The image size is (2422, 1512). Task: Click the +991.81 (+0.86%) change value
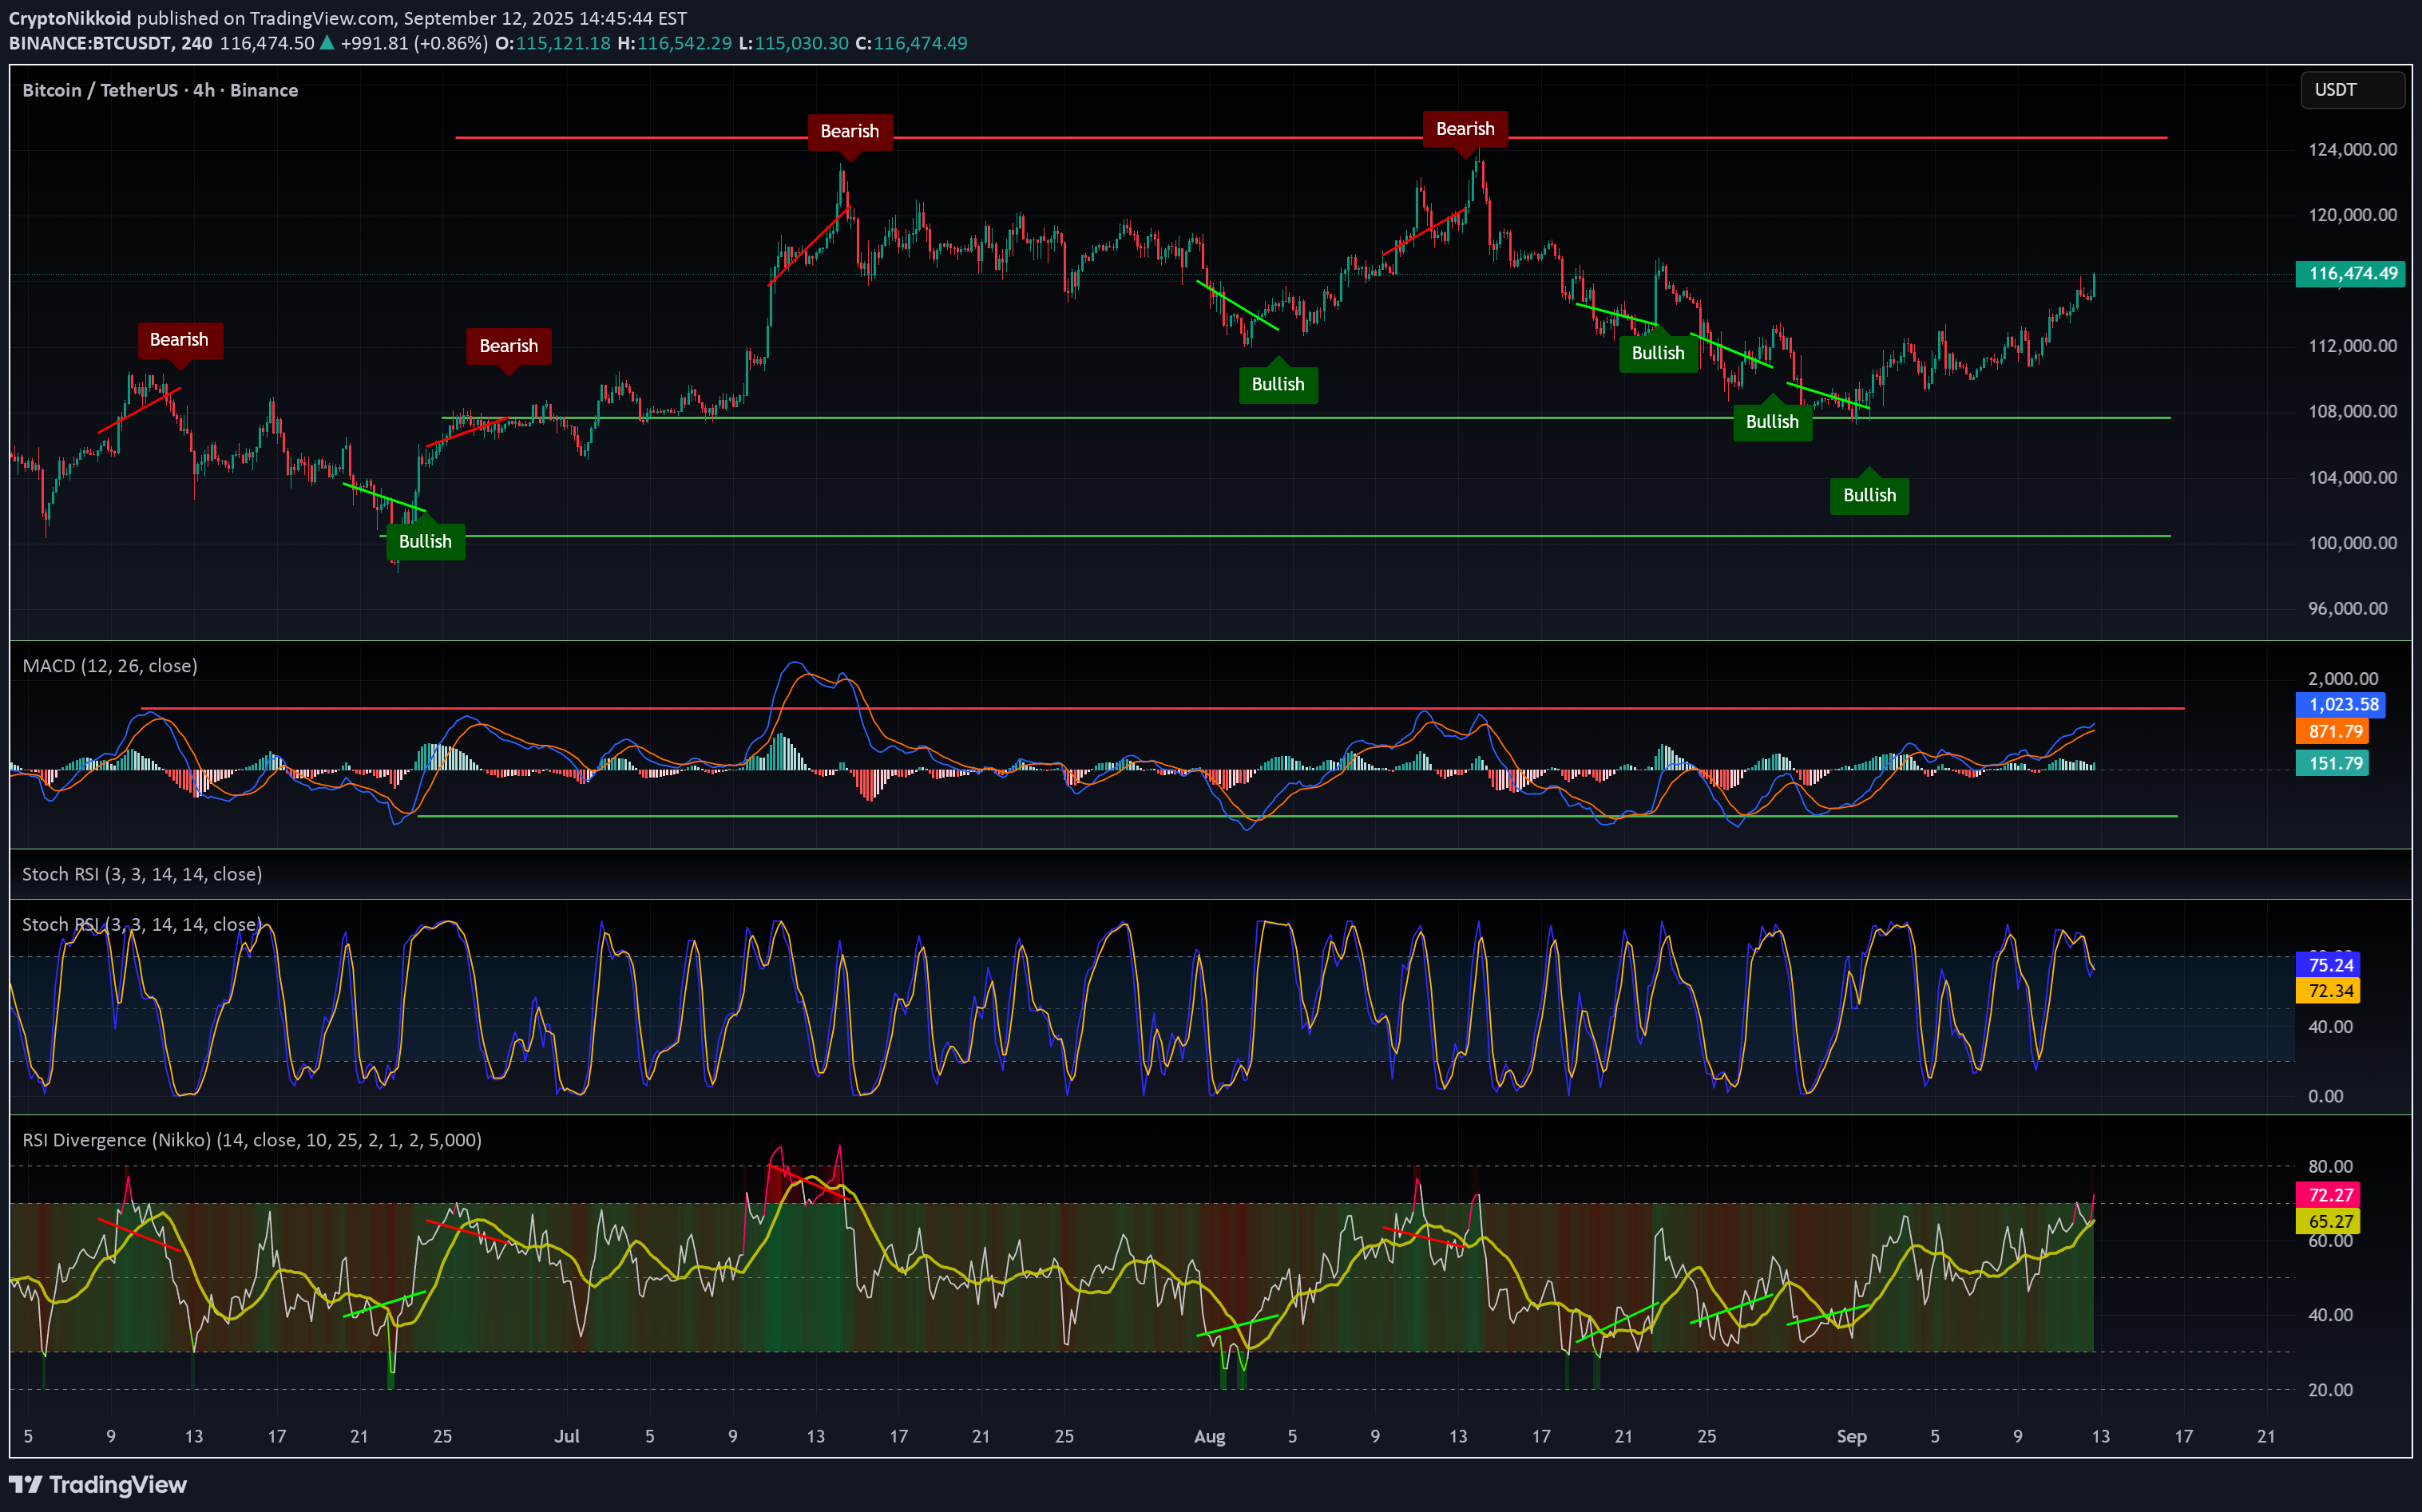pos(414,43)
